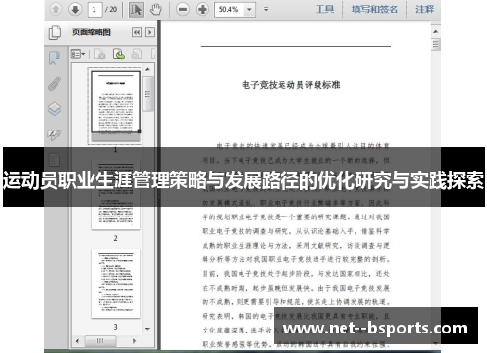Screen dimensions: 487x353
Task: Open the Signatures sidebar panel
Action: [55, 135]
